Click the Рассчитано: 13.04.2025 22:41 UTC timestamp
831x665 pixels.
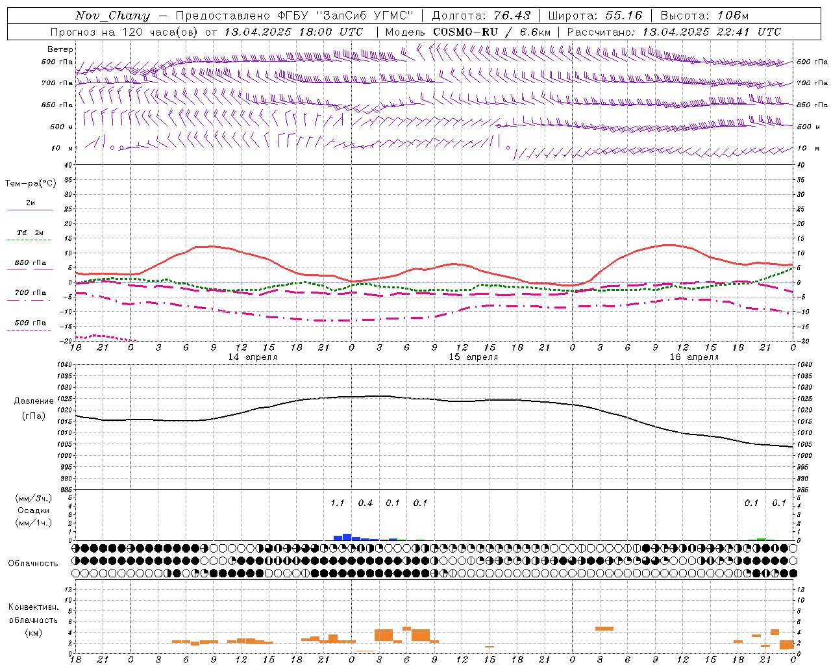[x=674, y=32]
